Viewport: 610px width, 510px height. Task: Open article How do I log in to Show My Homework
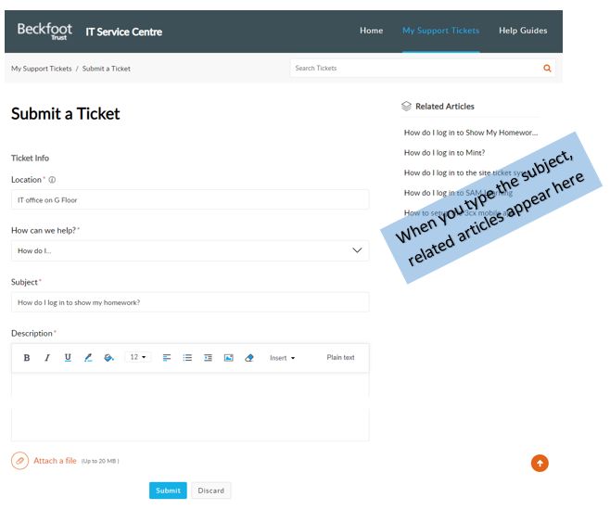click(x=471, y=133)
